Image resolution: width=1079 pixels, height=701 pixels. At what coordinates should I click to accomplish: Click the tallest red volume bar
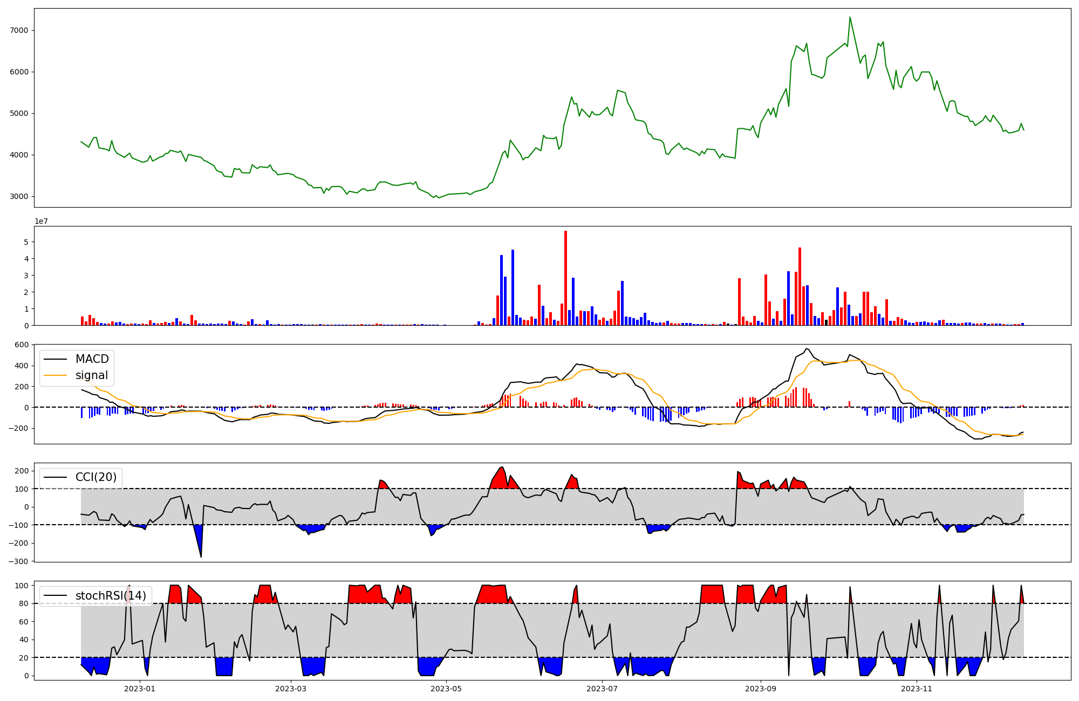click(x=565, y=278)
